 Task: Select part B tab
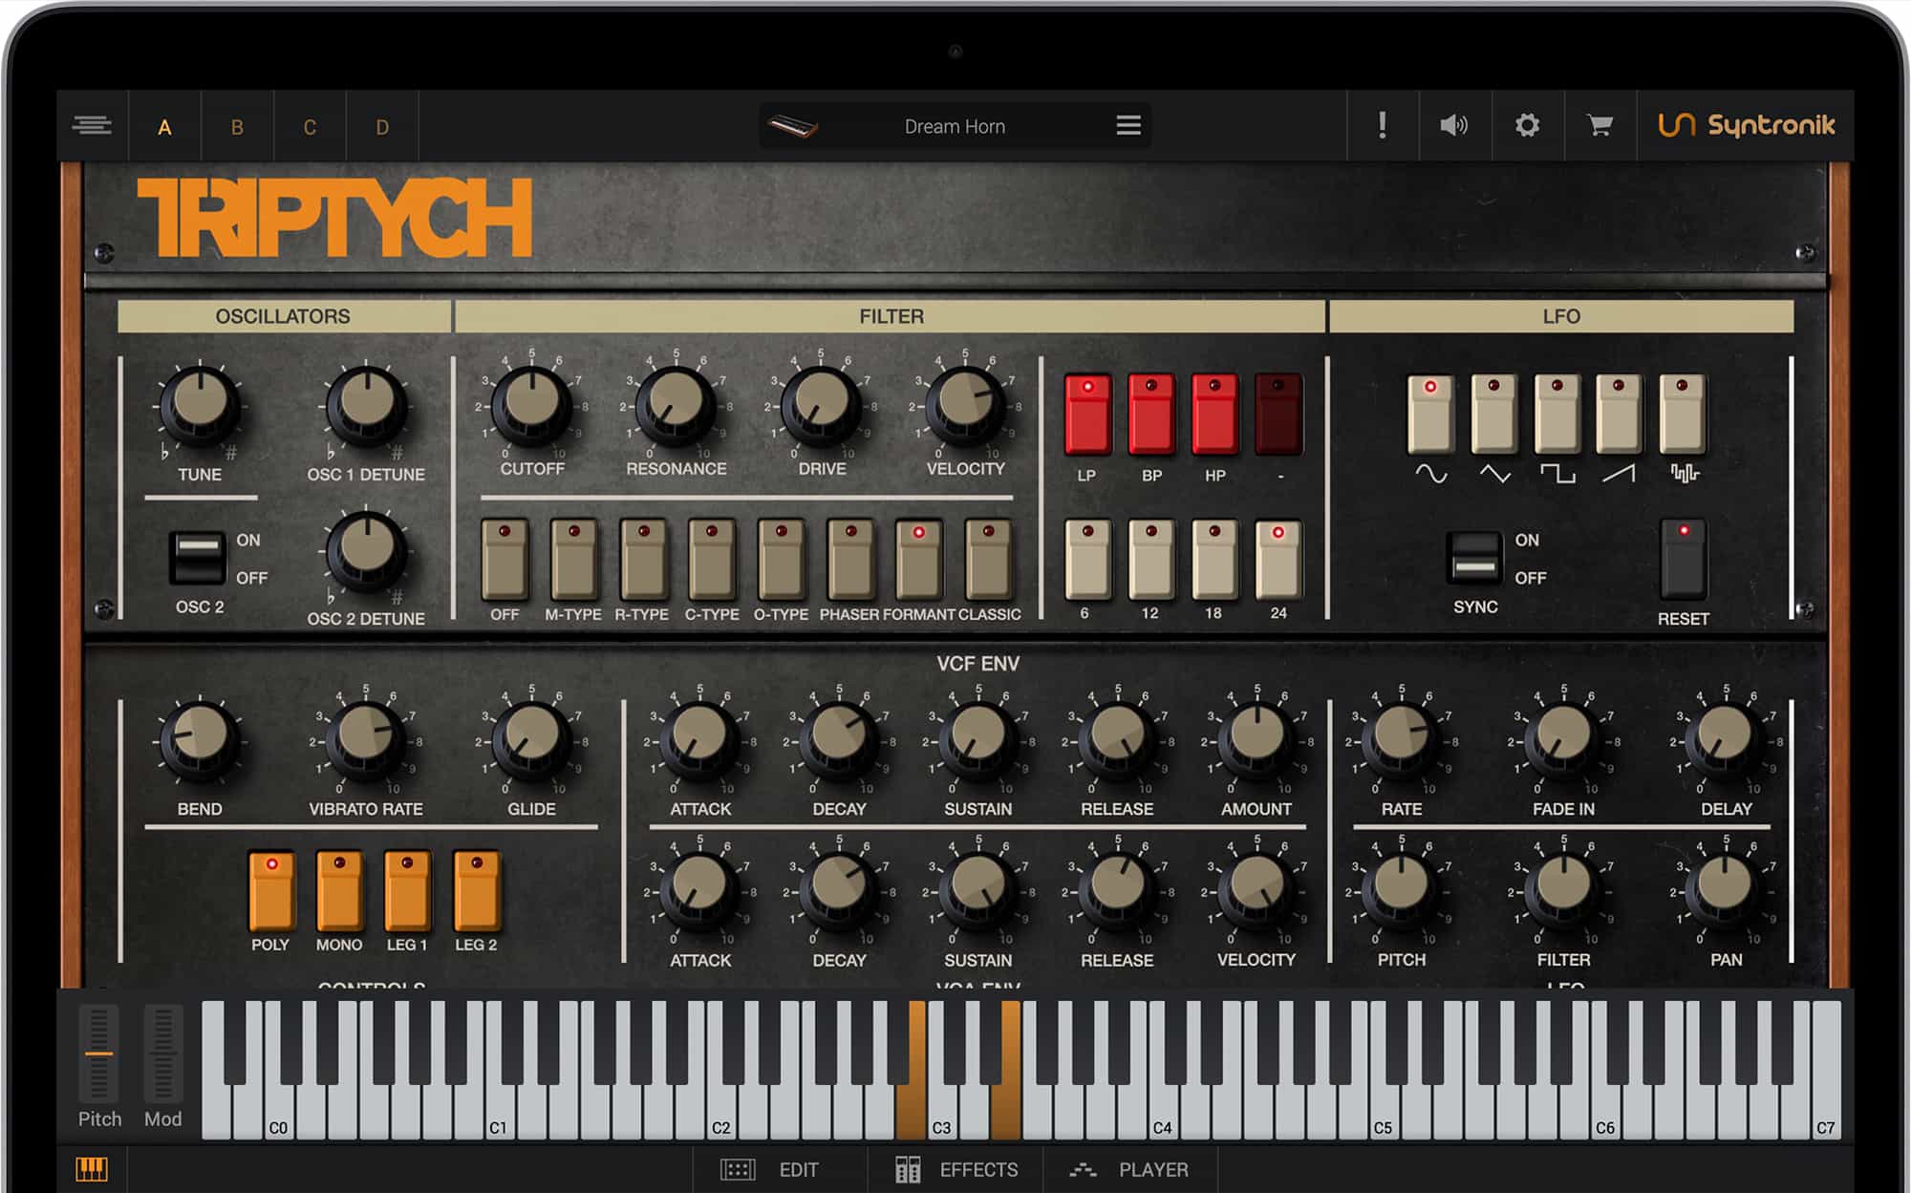point(237,127)
